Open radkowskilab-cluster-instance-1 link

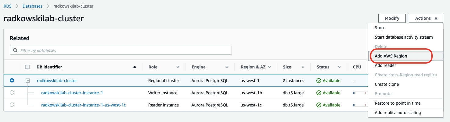pos(72,93)
